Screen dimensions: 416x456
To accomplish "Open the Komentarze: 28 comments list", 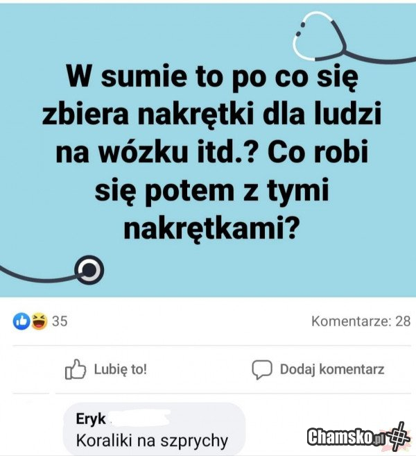I will tap(361, 321).
